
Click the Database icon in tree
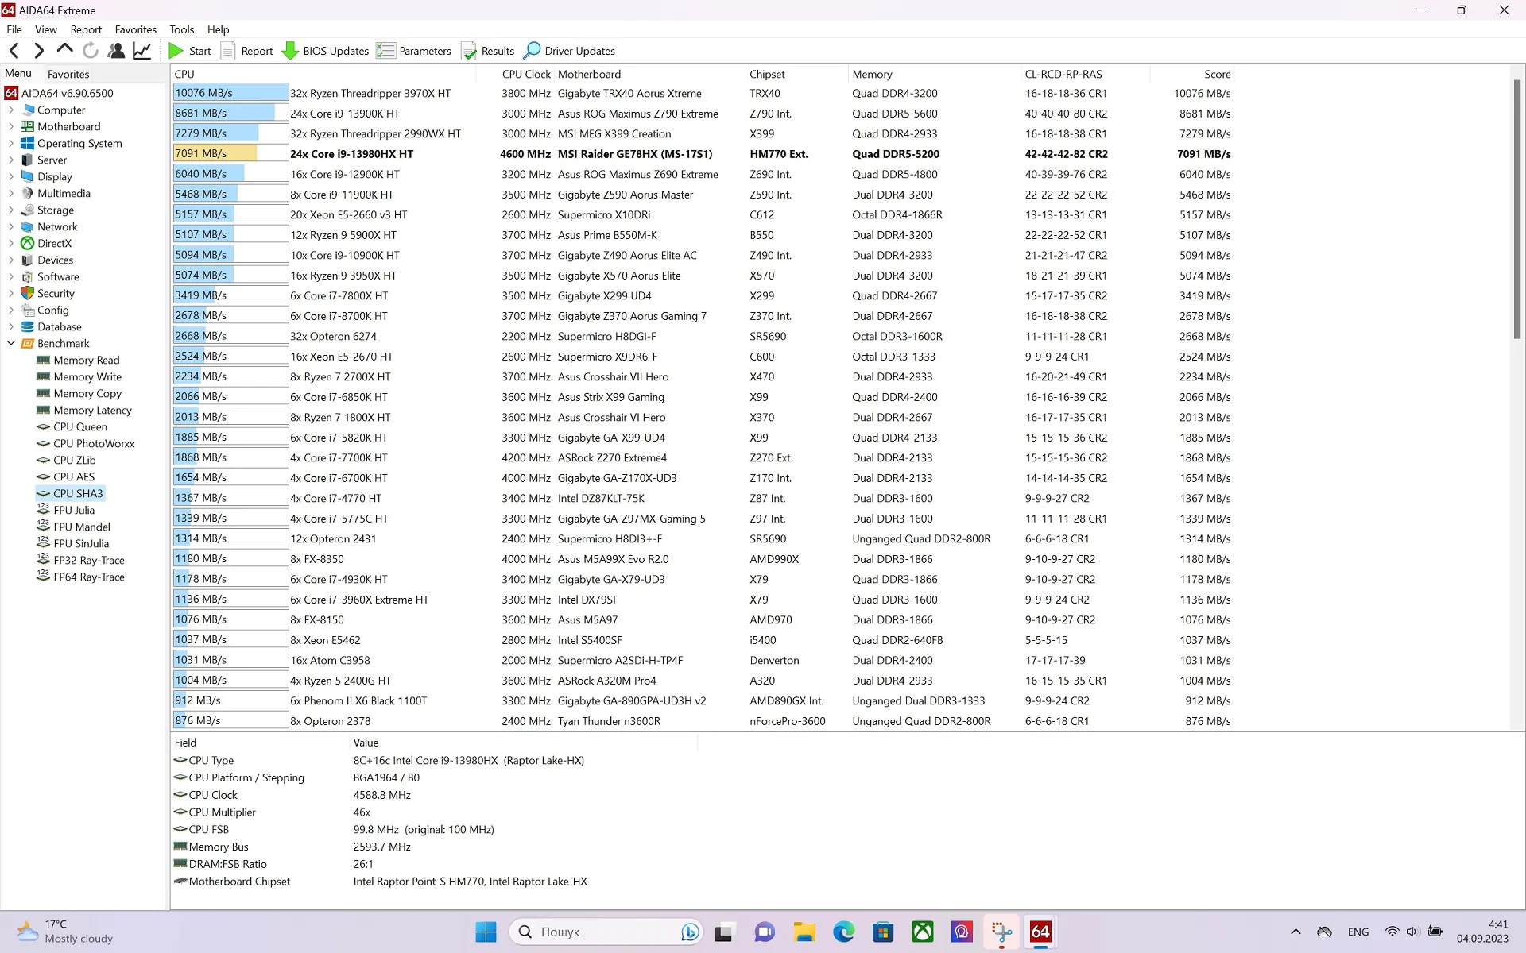(27, 327)
